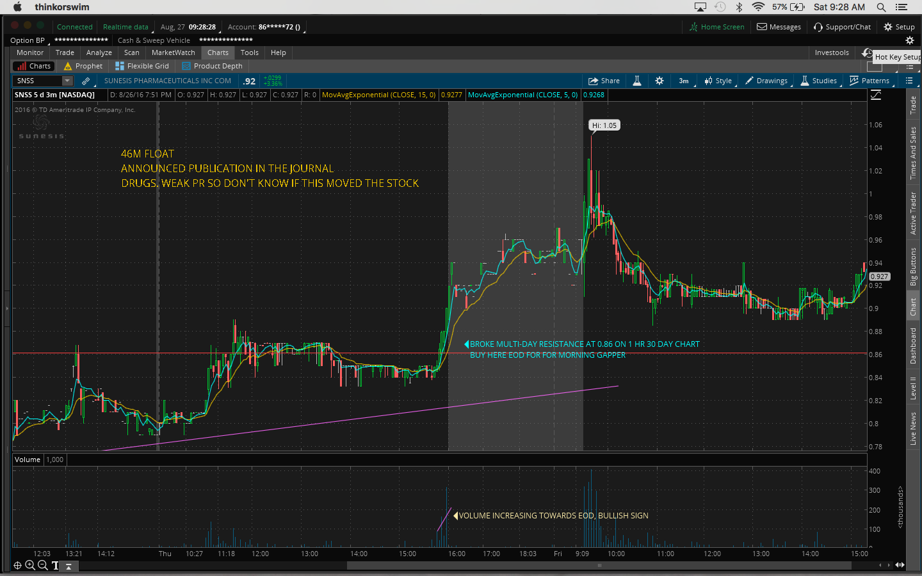Click the Hi: 1.05 price bubble
The image size is (922, 576).
point(604,125)
